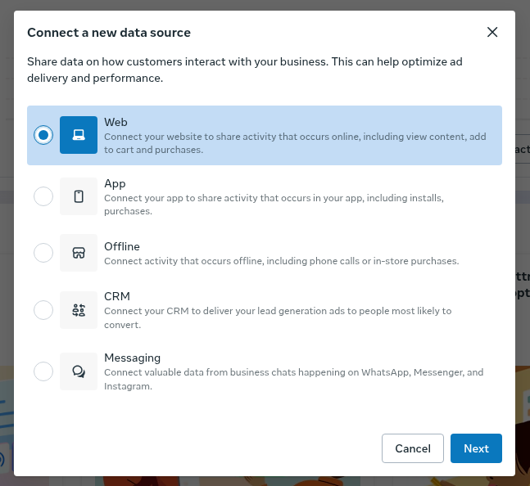Click the 'WhatsApp, Messenger' description text
530x486 pixels.
coord(294,380)
